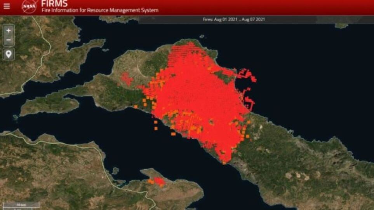Image resolution: width=374 pixels, height=210 pixels.
Task: Click the 10 km map scale bar
Action: pos(21,205)
